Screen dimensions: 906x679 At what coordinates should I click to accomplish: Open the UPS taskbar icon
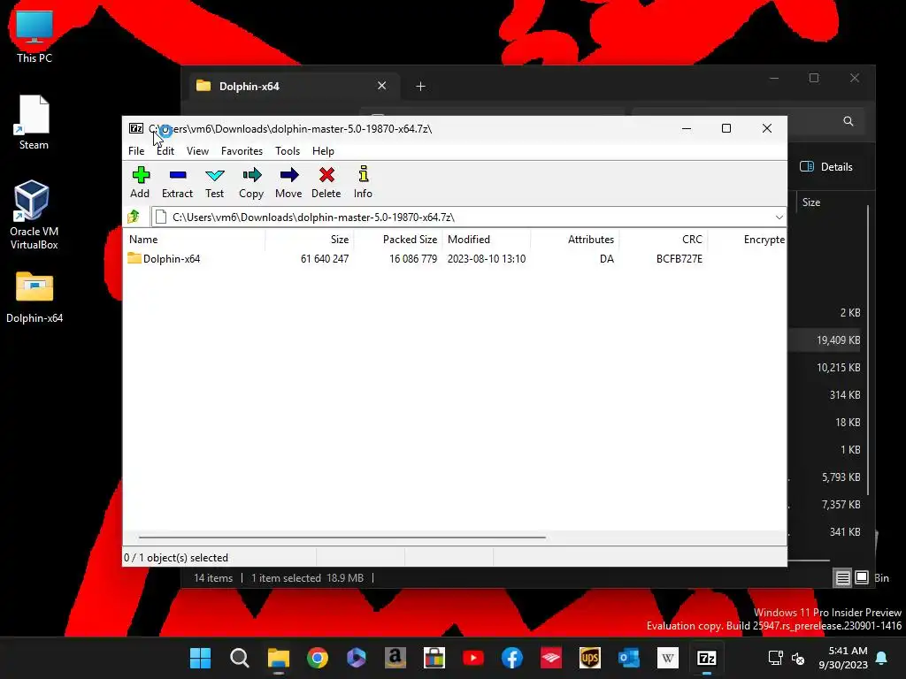tap(590, 658)
